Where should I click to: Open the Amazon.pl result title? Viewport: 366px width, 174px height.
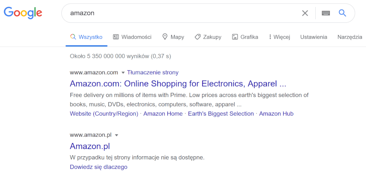click(90, 146)
